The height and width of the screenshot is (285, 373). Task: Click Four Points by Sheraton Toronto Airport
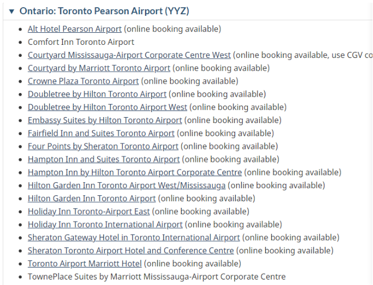point(103,147)
